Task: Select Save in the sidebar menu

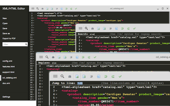Action: pos(5,28)
